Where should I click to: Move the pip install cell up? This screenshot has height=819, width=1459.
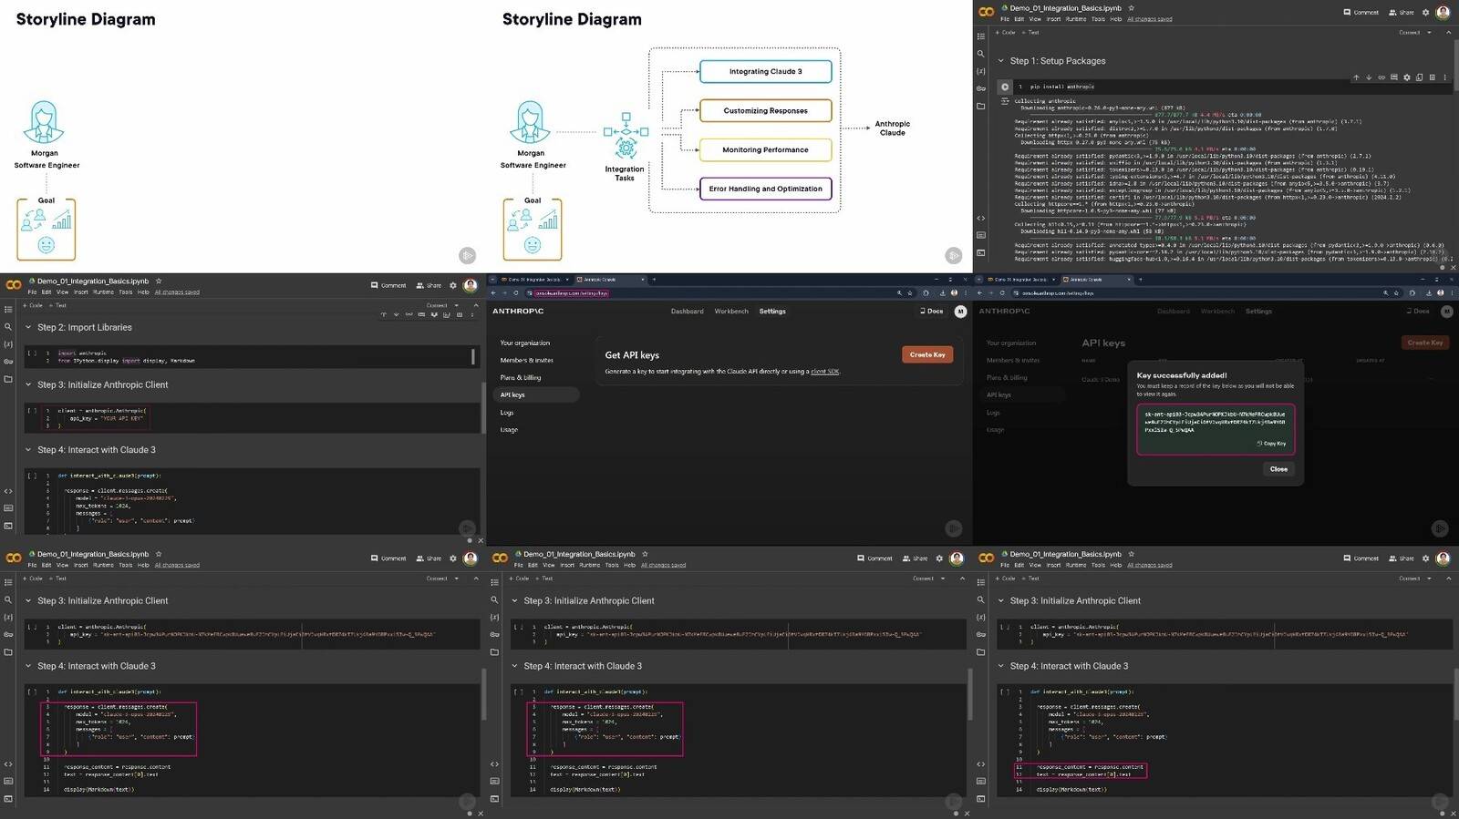click(1356, 77)
